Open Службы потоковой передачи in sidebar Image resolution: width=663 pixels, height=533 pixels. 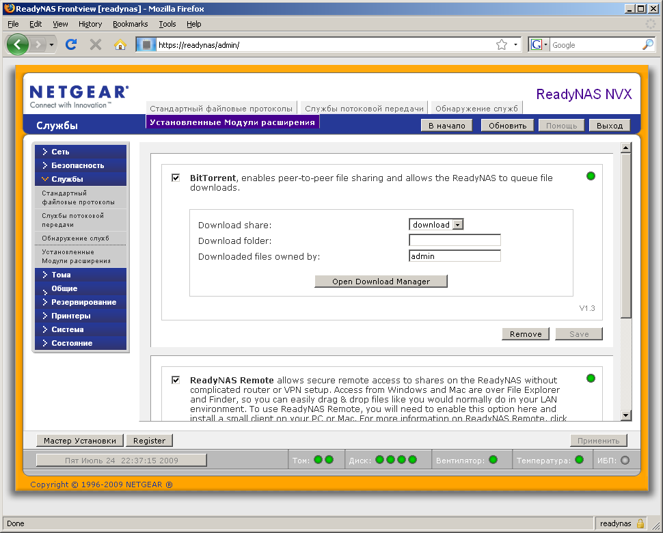81,220
